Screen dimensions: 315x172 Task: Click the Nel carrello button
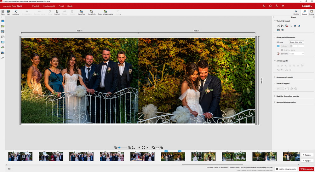[306, 169]
